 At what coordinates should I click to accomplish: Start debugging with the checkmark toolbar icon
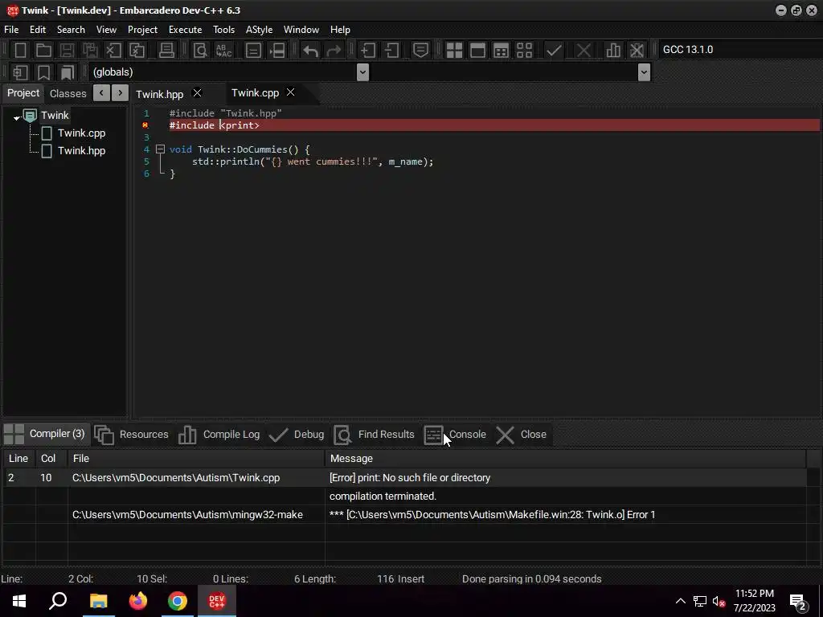pyautogui.click(x=554, y=50)
